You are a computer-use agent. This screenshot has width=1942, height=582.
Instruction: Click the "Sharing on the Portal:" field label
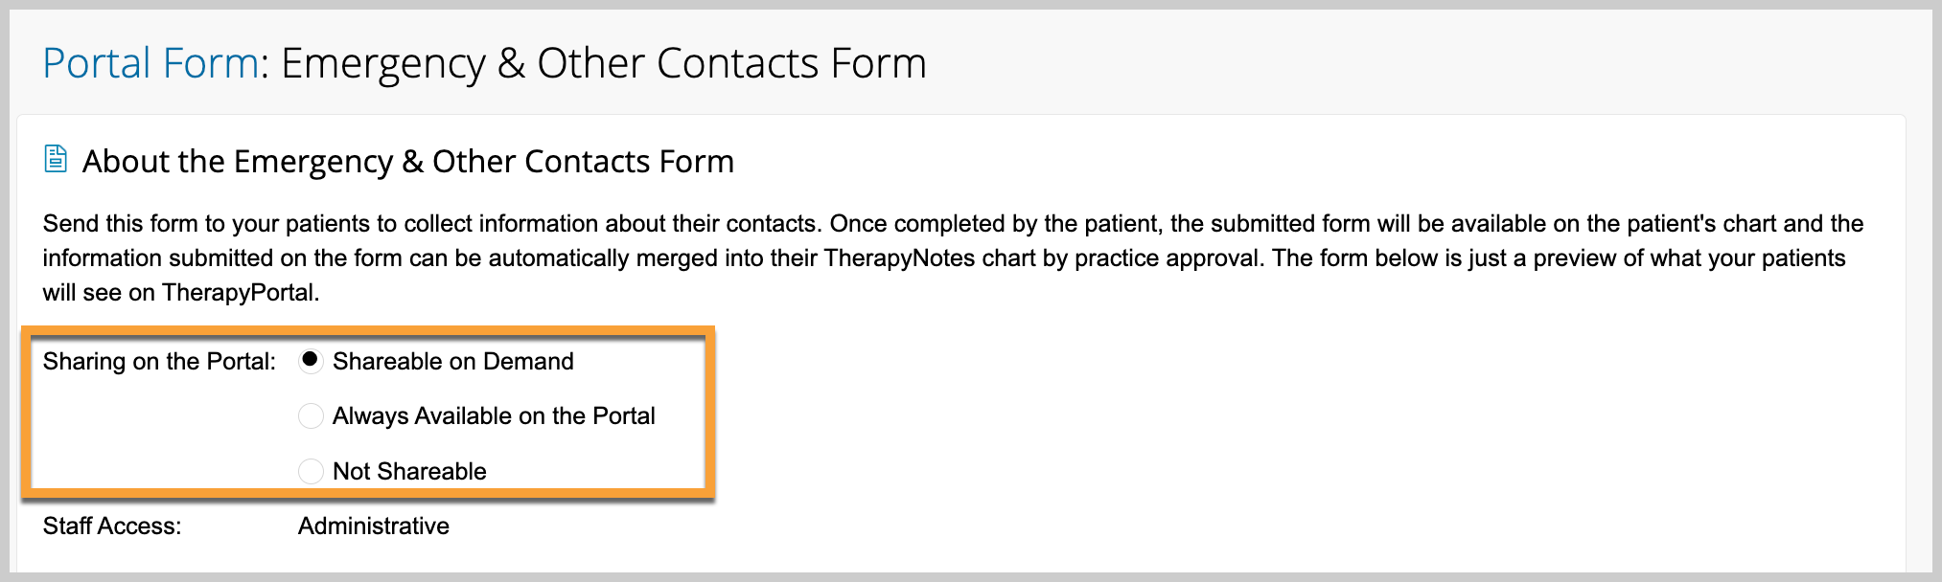159,361
